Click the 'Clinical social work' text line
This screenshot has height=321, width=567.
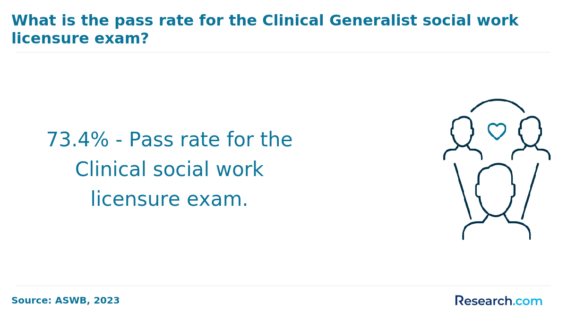pyautogui.click(x=169, y=169)
